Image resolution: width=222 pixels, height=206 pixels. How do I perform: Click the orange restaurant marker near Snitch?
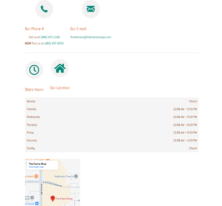pyautogui.click(x=36, y=176)
